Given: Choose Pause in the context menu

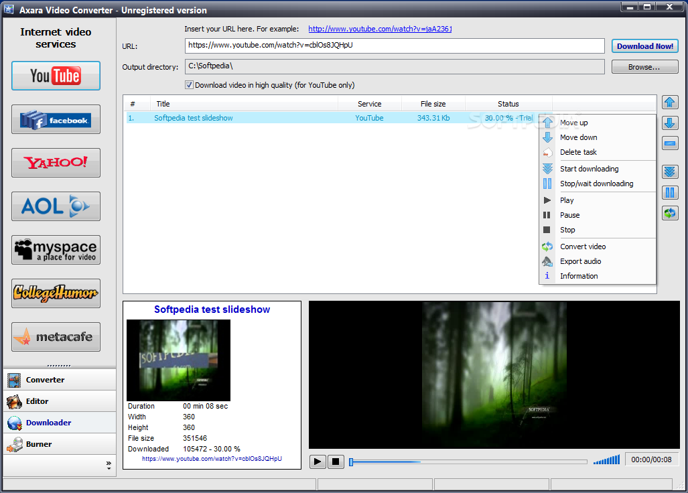Looking at the screenshot, I should tap(597, 216).
